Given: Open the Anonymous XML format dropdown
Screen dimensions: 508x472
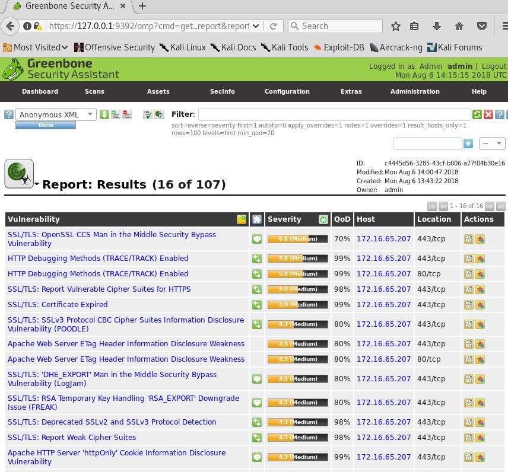Looking at the screenshot, I should (56, 114).
